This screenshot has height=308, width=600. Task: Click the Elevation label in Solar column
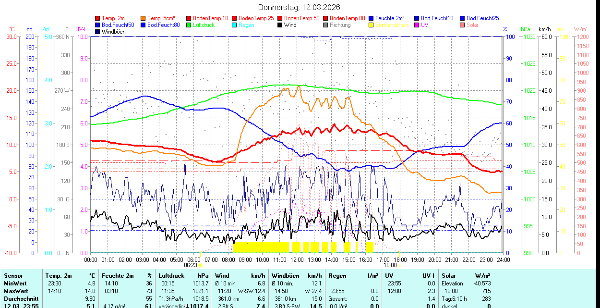click(452, 283)
